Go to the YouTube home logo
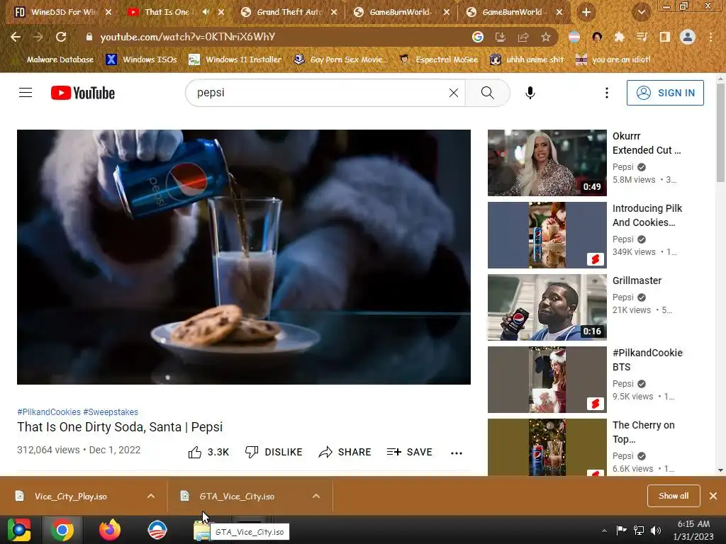The image size is (726, 544). coord(83,93)
